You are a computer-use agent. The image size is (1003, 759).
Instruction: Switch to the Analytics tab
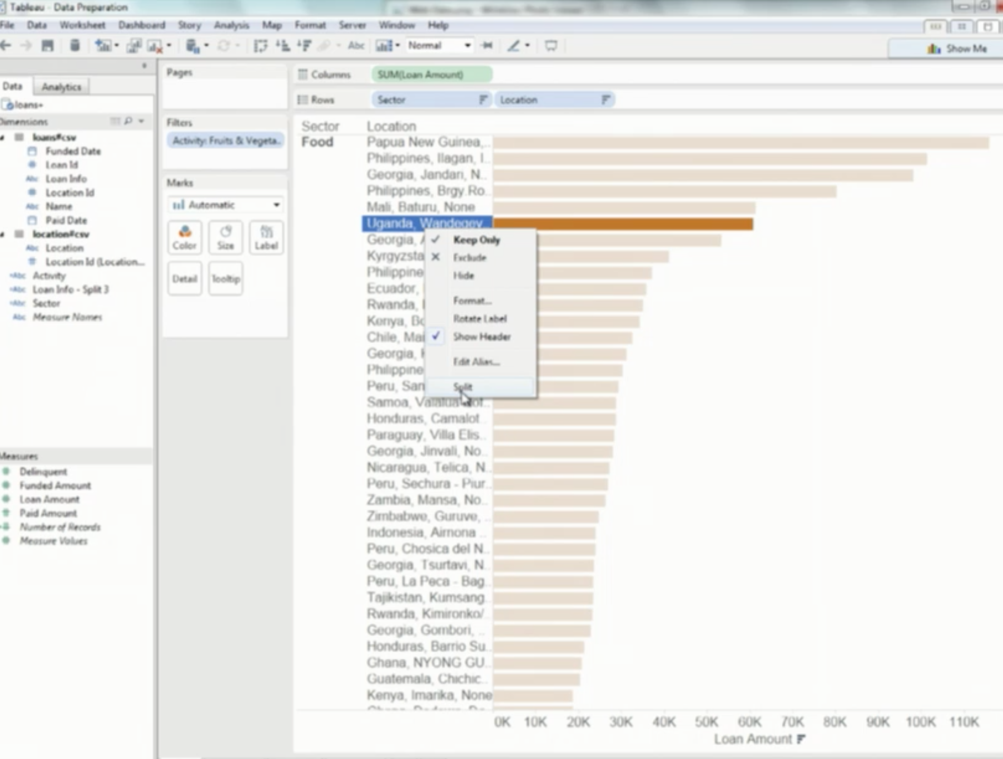[x=61, y=87]
